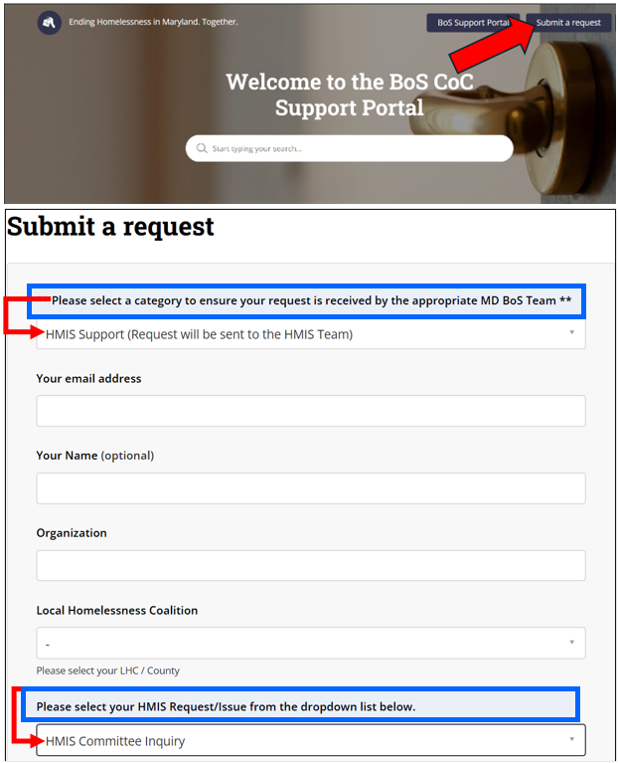Click the email address input field

(310, 411)
